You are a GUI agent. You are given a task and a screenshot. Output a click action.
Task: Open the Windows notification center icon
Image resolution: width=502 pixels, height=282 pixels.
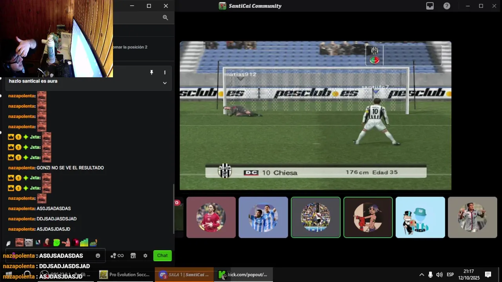(488, 275)
